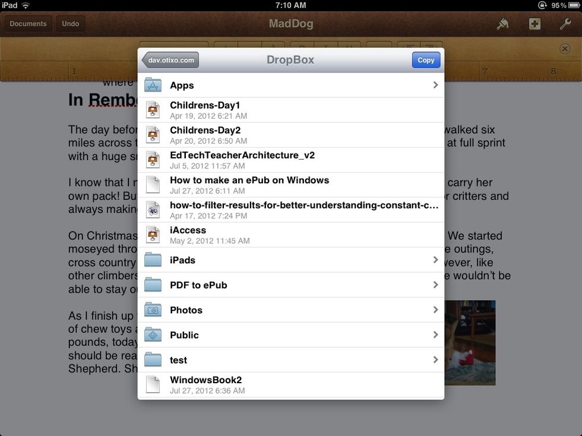Open the Public folder label
The image size is (582, 436).
(184, 335)
